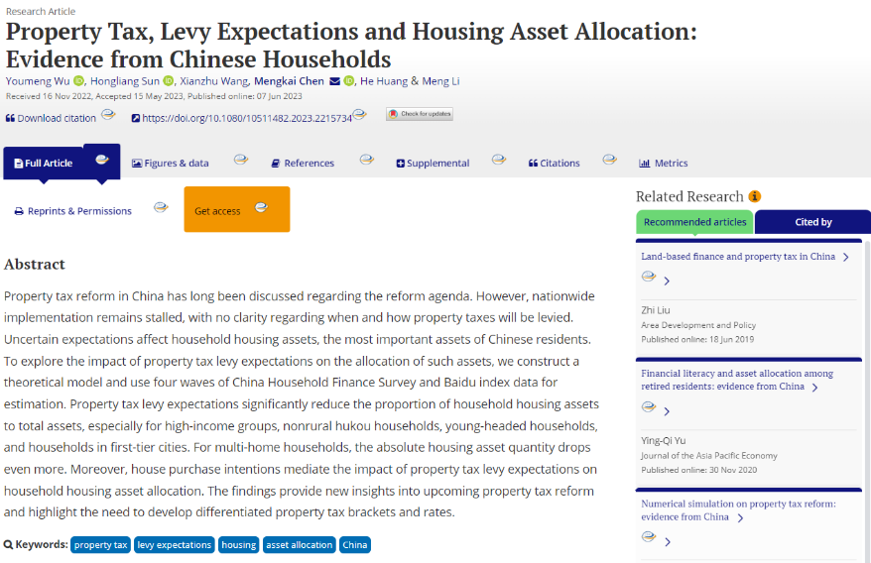
Task: Click the Check for updates badge
Action: click(419, 115)
